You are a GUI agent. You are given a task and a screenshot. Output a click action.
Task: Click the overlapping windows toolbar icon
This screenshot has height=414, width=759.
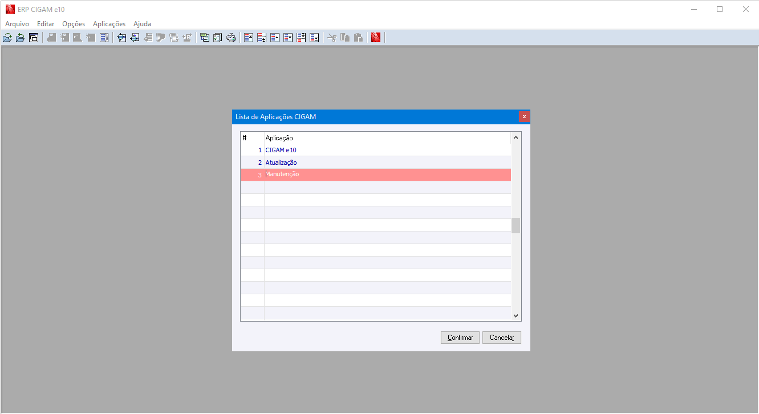34,38
